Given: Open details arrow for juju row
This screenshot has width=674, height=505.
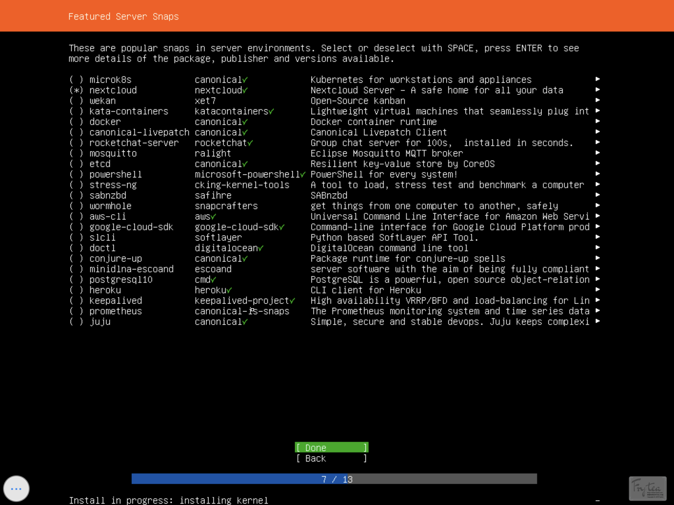Looking at the screenshot, I should coord(598,322).
